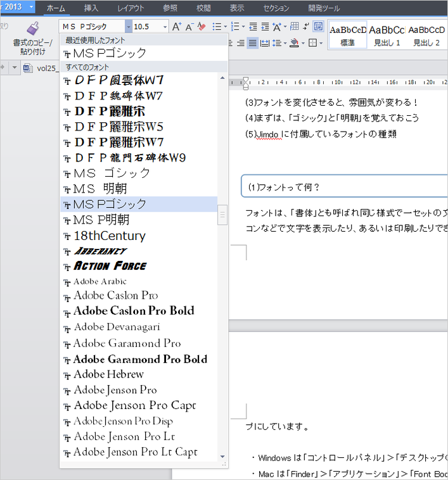Select DFP龍門石碑体W9 font
The image size is (448, 480).
(x=139, y=158)
